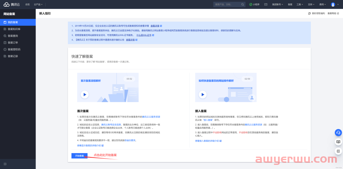
Task: Click the 快速了解备案 heading
Action: point(82,56)
